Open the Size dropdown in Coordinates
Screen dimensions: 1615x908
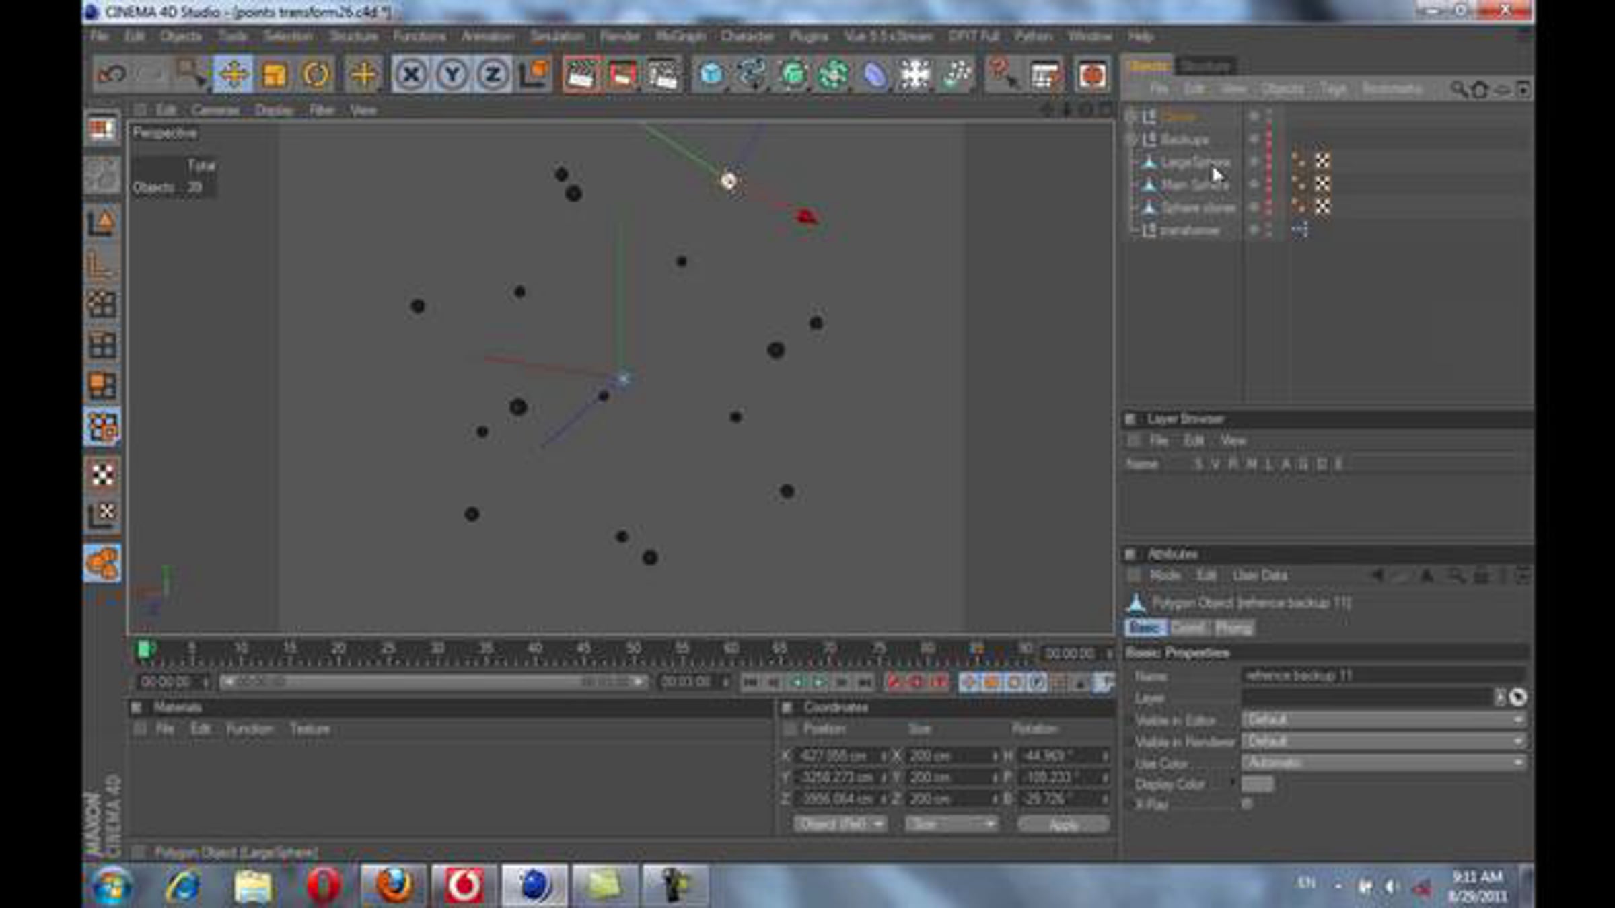coord(951,824)
